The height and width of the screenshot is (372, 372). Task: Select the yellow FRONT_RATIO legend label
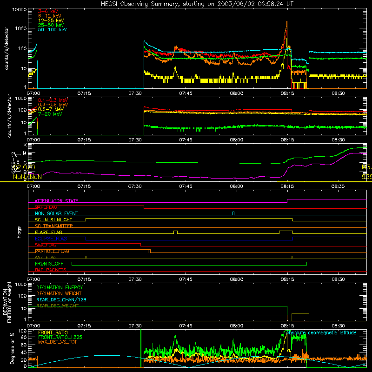pyautogui.click(x=53, y=332)
